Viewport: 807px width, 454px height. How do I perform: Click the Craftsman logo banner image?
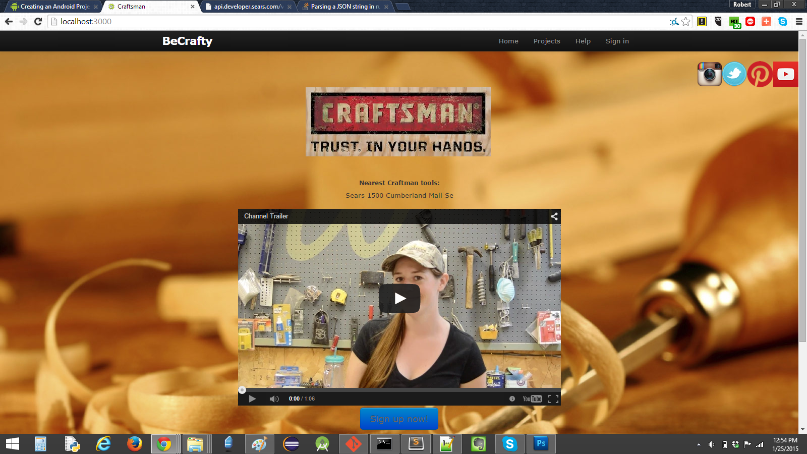398,122
